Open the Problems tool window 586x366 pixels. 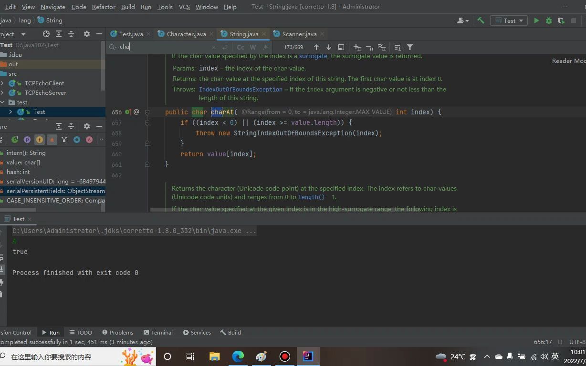117,333
